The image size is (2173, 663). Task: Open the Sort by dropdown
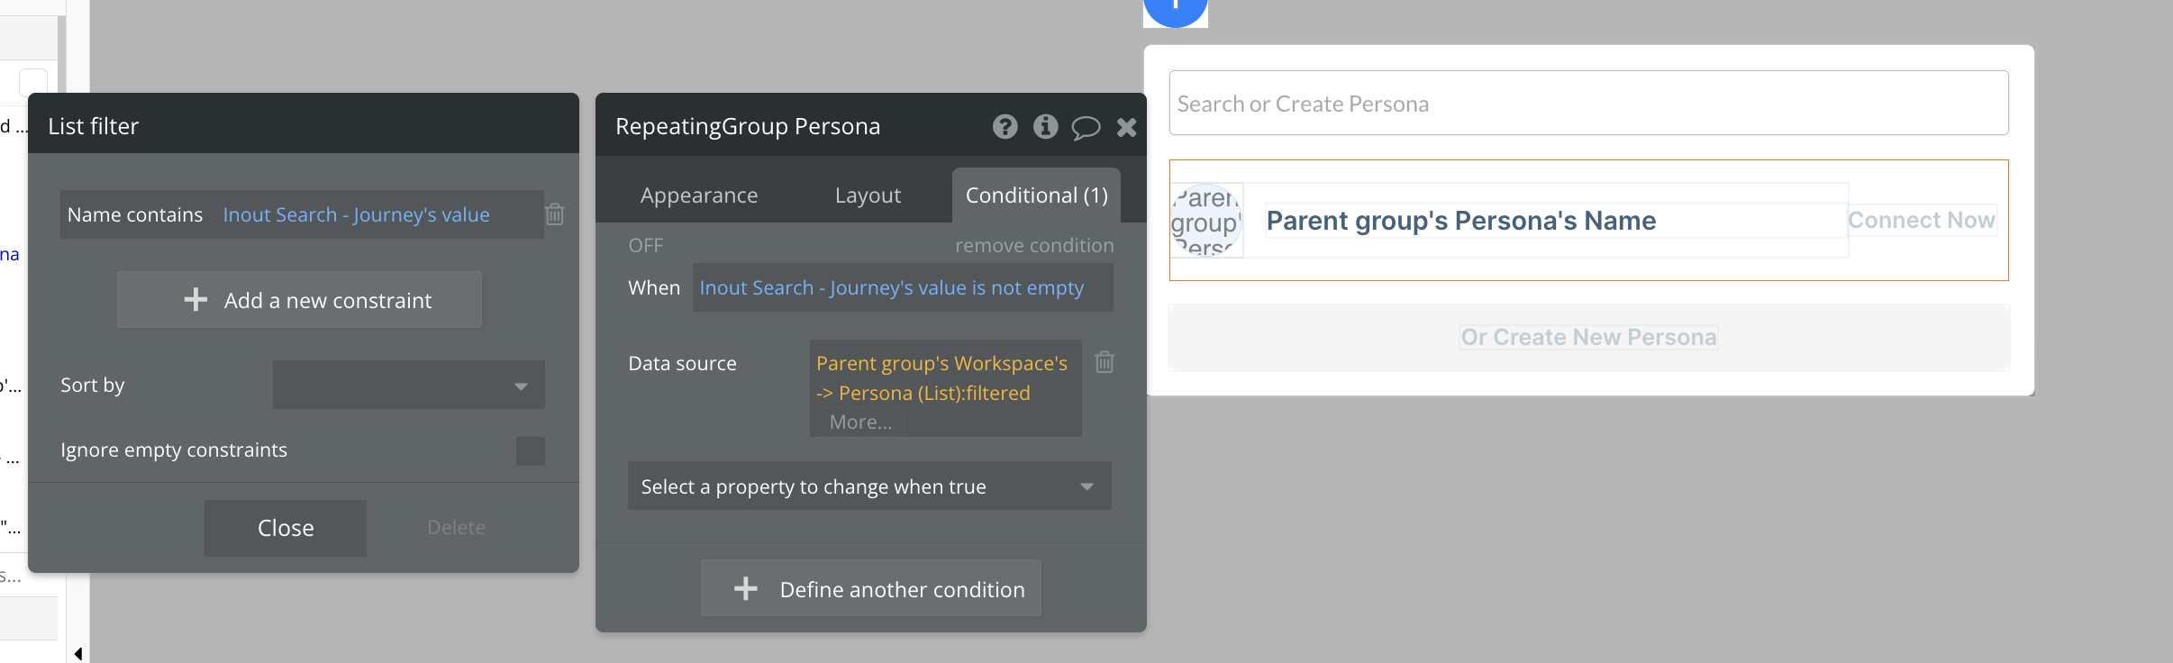point(409,385)
